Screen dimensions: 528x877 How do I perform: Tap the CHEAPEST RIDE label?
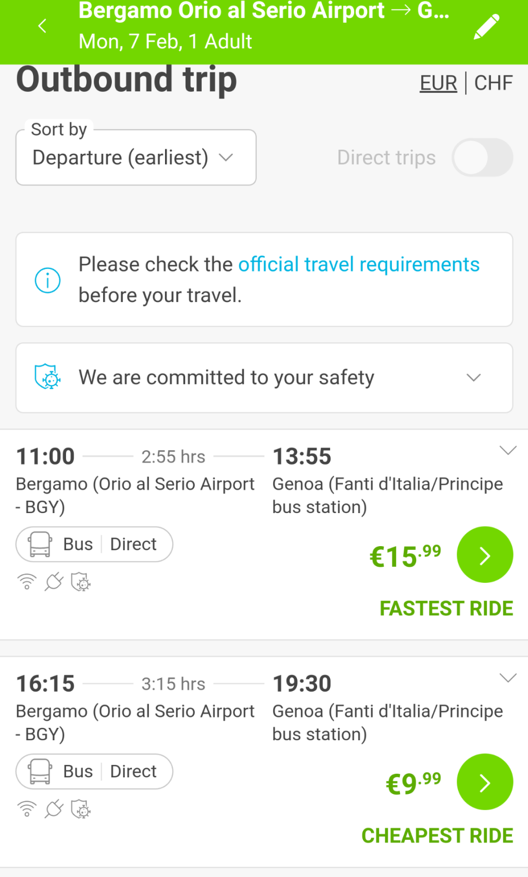coord(437,836)
